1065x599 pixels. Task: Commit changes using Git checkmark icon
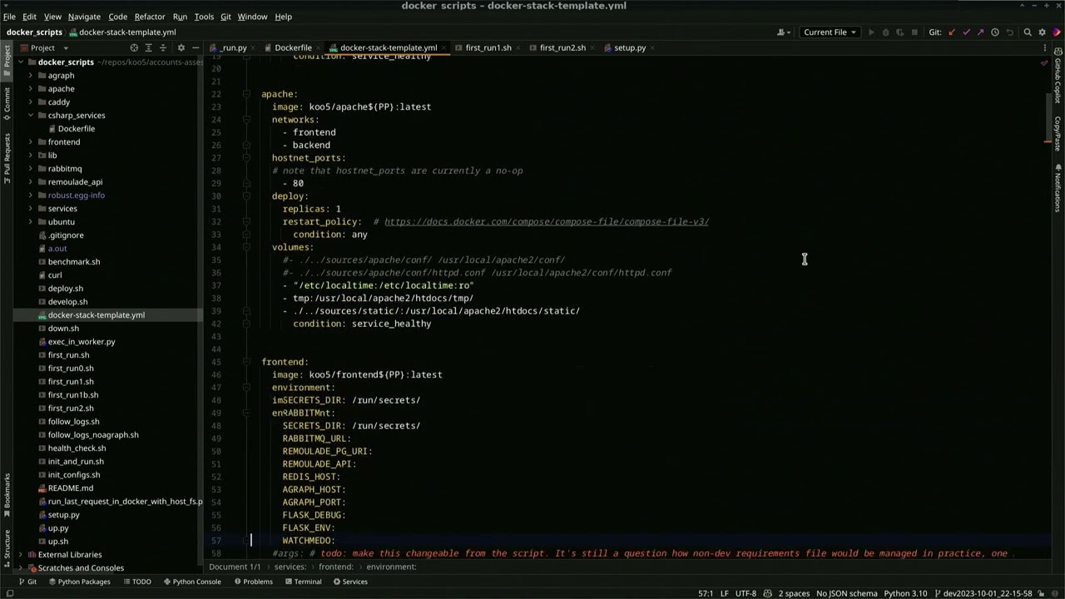click(x=966, y=32)
